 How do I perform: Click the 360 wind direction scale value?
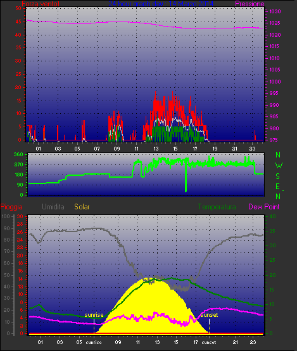coord(18,154)
